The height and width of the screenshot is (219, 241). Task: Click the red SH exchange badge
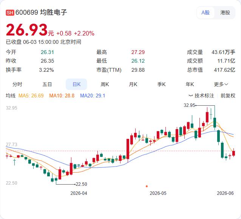pyautogui.click(x=10, y=12)
